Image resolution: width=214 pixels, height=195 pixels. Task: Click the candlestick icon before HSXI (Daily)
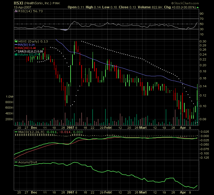click(x=16, y=41)
